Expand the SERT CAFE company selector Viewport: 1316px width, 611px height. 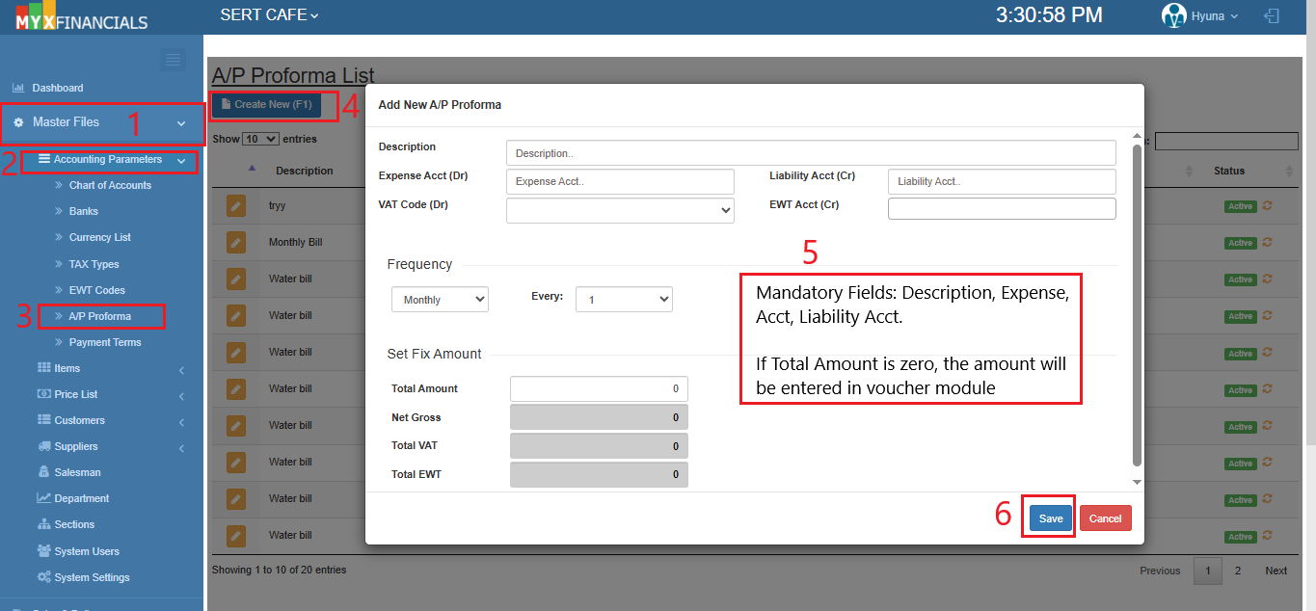[x=269, y=15]
